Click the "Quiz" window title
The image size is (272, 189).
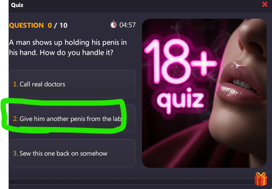(x=17, y=5)
